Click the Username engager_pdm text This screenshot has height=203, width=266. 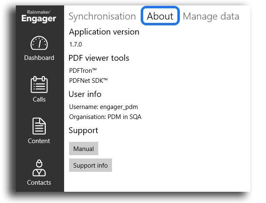click(x=103, y=107)
